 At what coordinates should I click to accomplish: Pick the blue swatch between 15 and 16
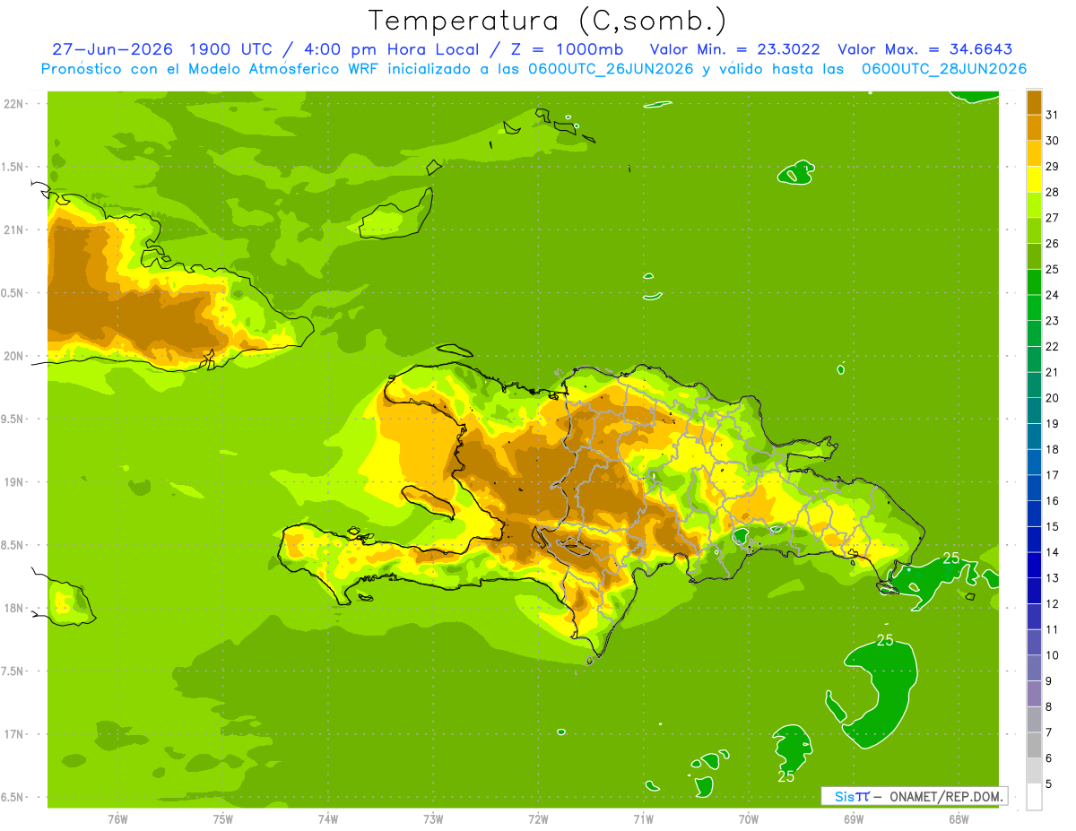1034,514
